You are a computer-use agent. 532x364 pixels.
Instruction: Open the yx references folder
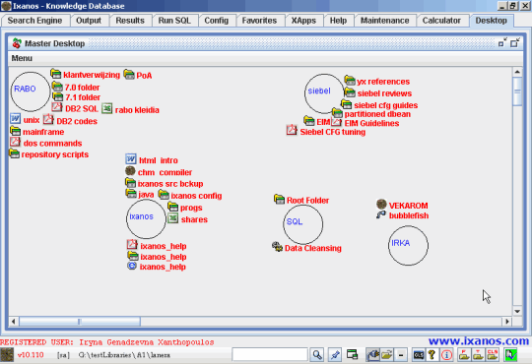click(x=377, y=81)
